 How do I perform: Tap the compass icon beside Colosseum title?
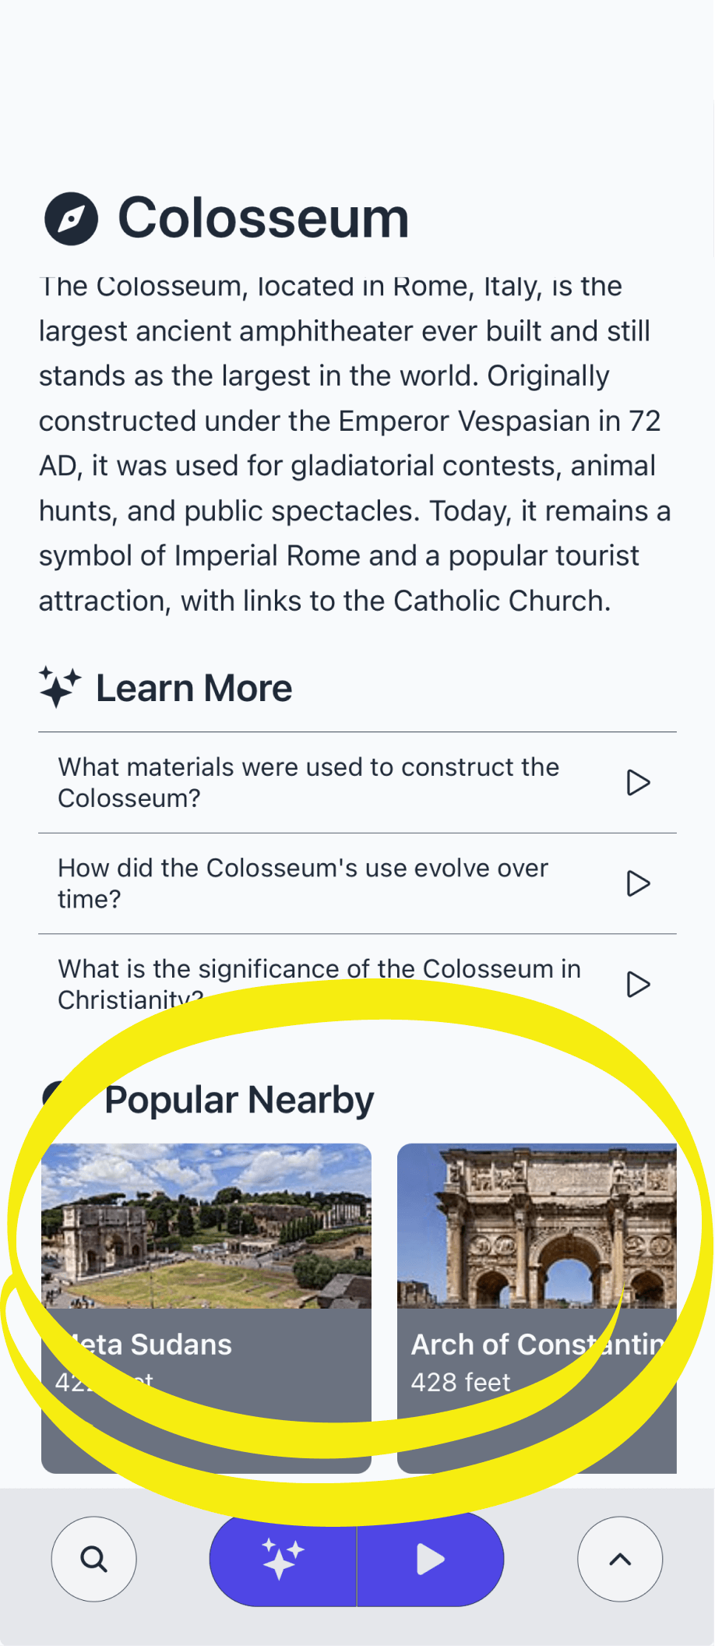[x=71, y=219]
